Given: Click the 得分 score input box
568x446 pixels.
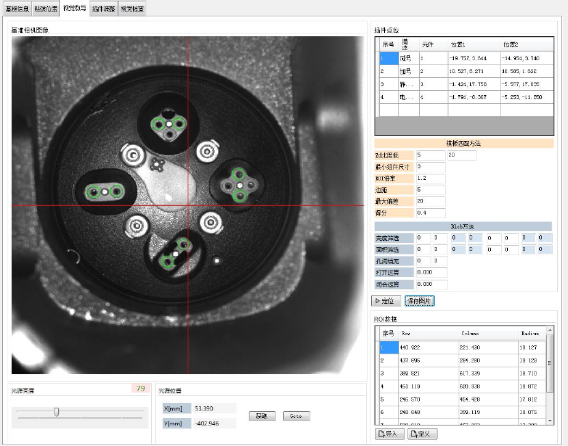Looking at the screenshot, I should coord(429,213).
